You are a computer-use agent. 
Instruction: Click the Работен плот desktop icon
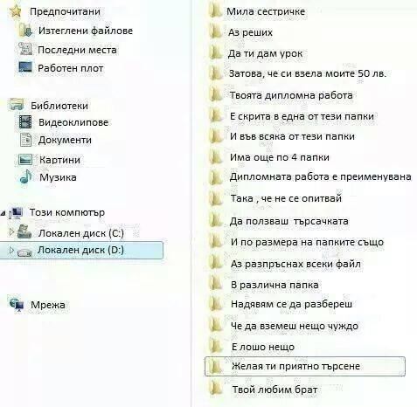click(25, 67)
